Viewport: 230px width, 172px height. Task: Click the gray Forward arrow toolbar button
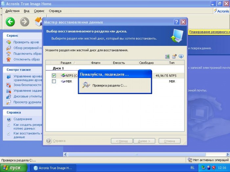(x=25, y=22)
